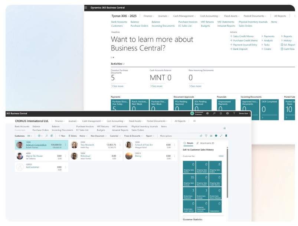
Task: Click the share icon in the list toolbar
Action: click(201, 136)
